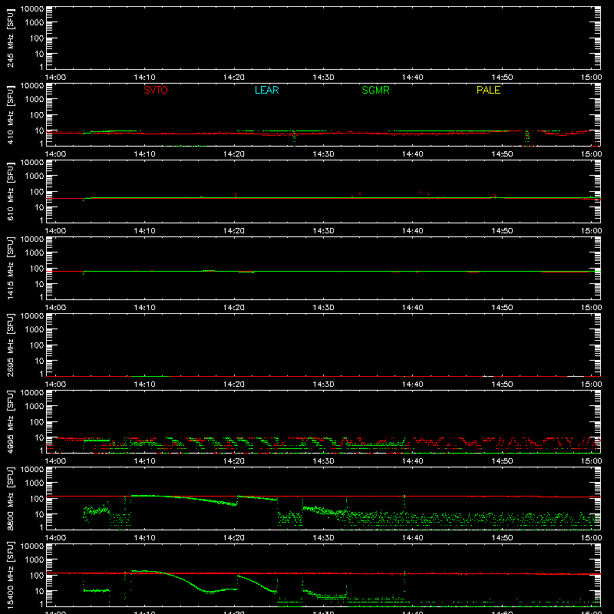Click the 1000 label on 2695 MHz axis
The width and height of the screenshot is (614, 614).
(35, 330)
